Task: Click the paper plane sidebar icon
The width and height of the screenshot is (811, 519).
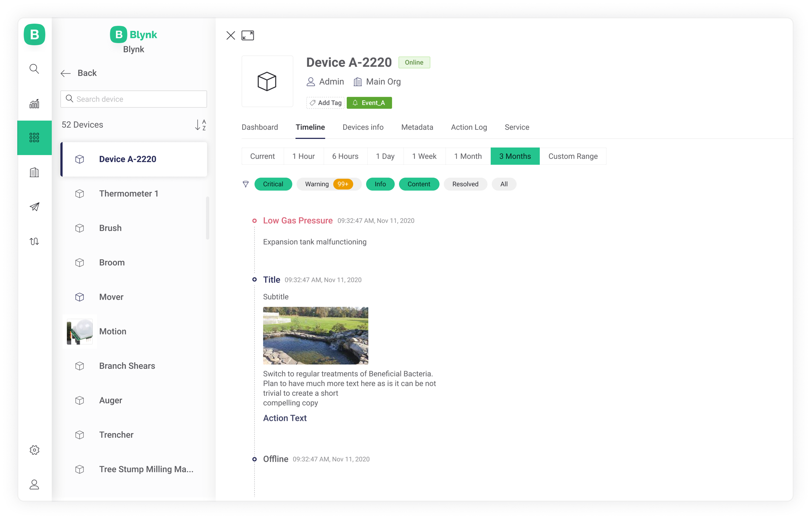Action: point(34,207)
